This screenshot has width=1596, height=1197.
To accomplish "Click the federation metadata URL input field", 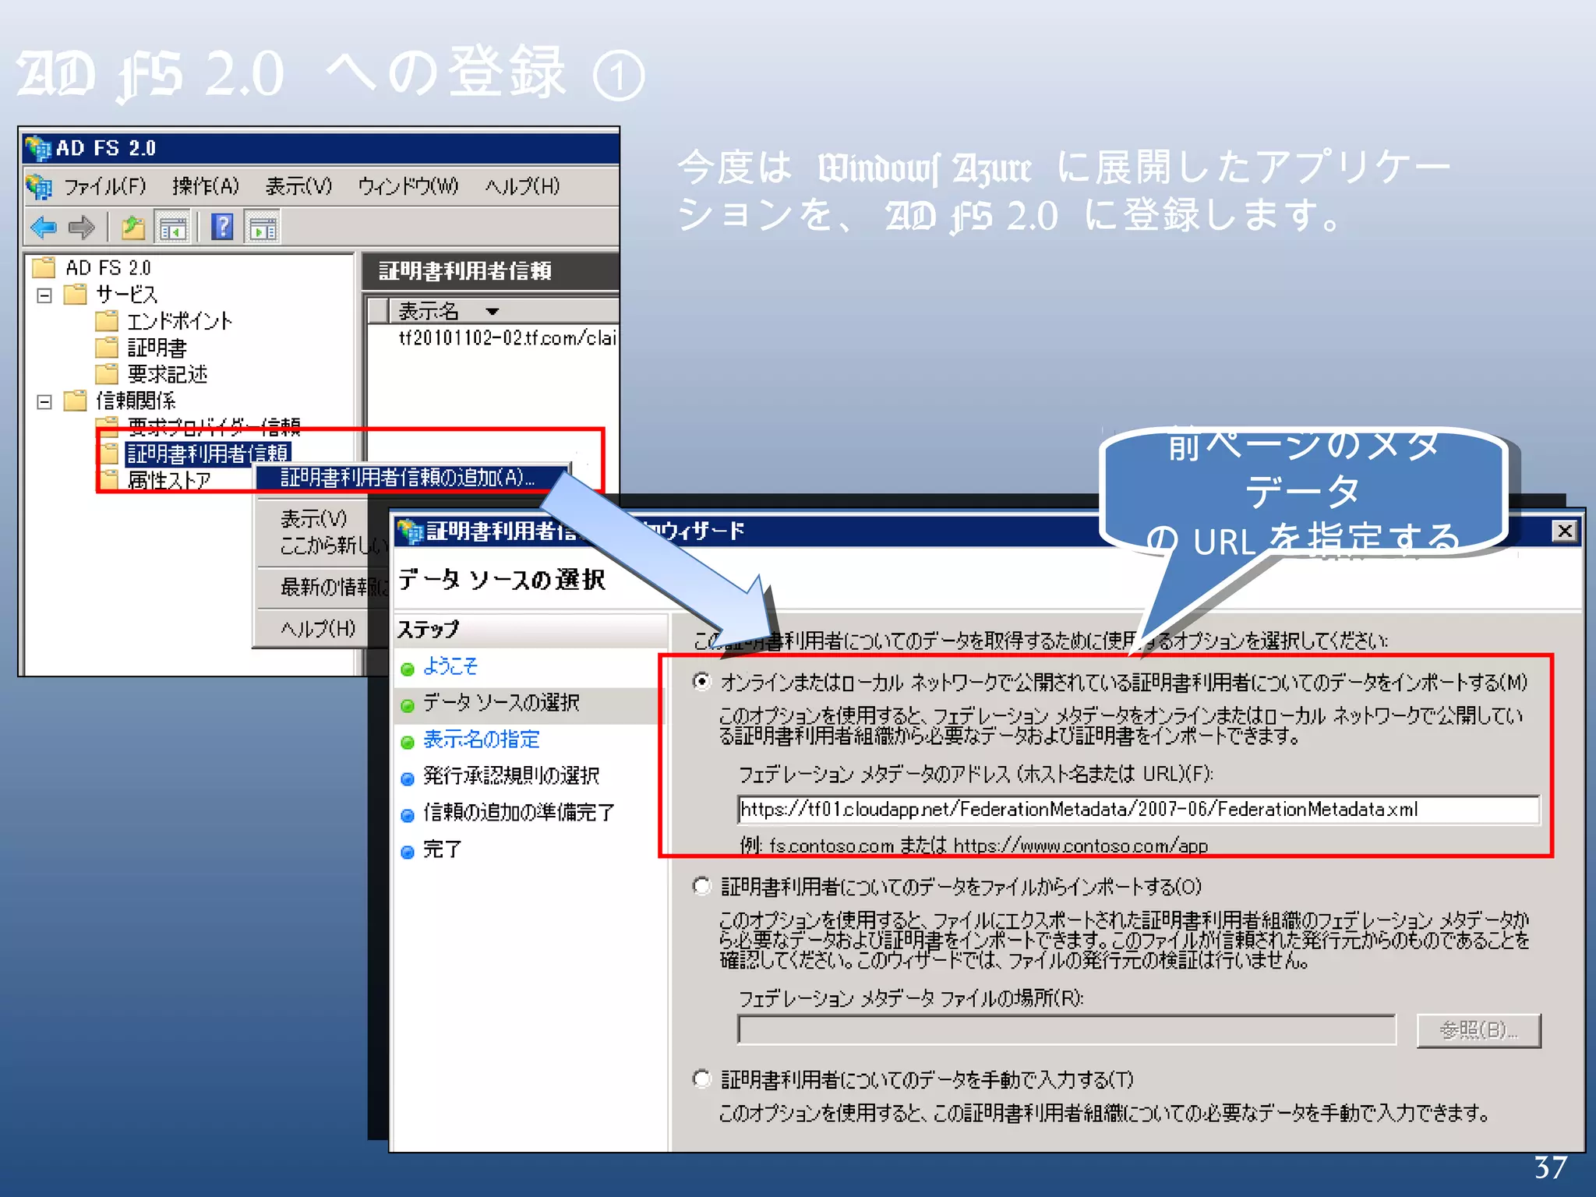I will click(x=1138, y=810).
